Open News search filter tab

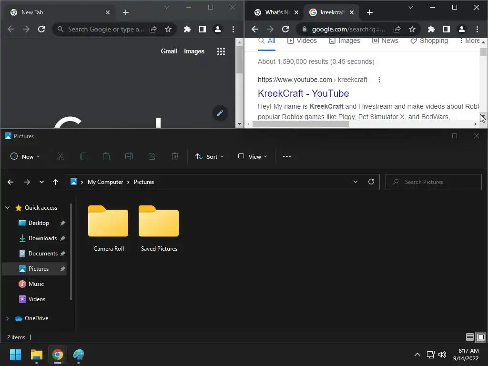pos(385,41)
